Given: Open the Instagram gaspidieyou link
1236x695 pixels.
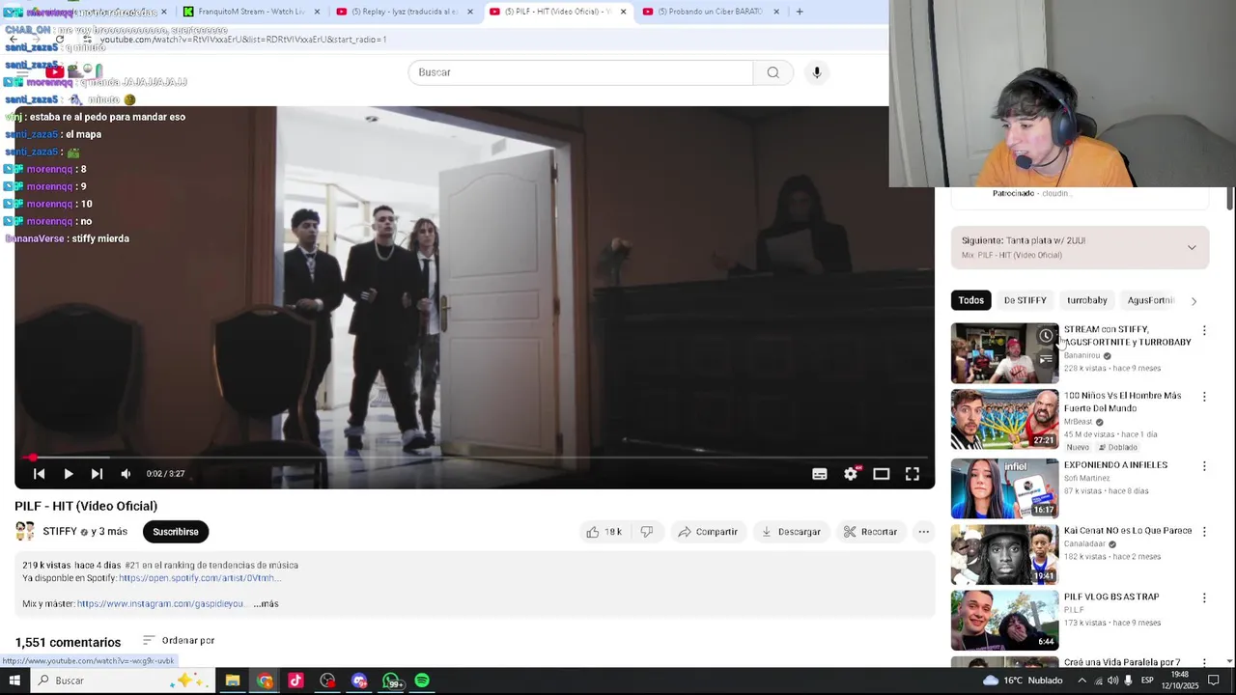Looking at the screenshot, I should click(x=160, y=604).
